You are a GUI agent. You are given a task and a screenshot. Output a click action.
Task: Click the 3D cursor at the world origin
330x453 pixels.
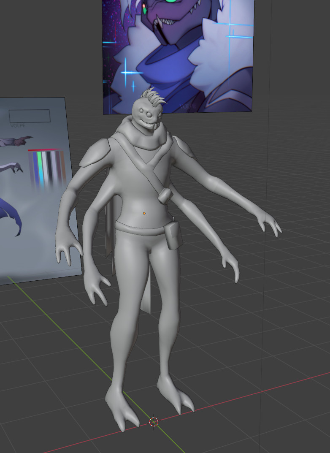pos(154,422)
